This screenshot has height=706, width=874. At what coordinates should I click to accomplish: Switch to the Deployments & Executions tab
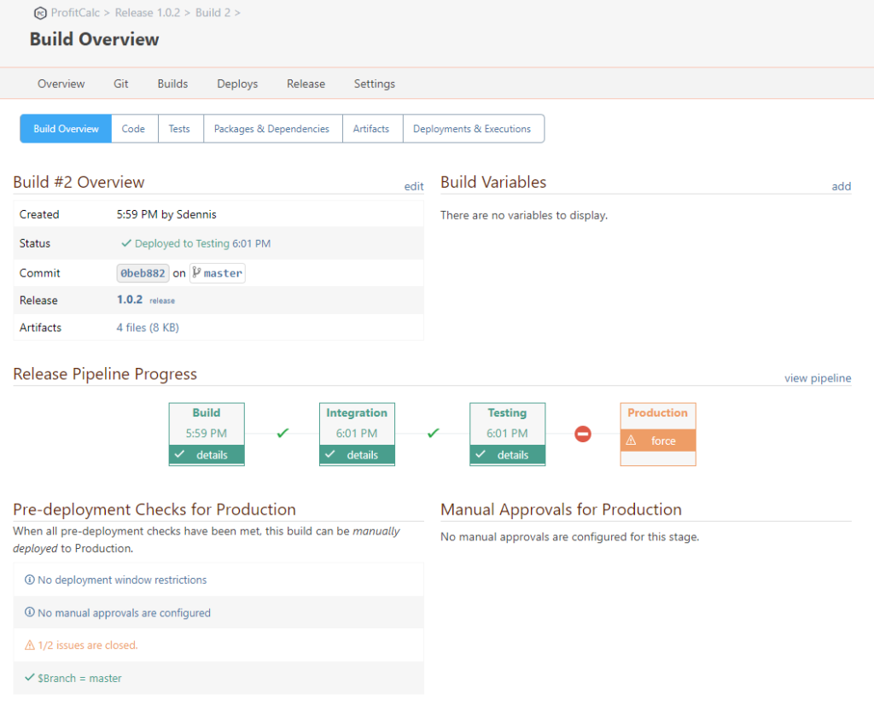(x=472, y=129)
